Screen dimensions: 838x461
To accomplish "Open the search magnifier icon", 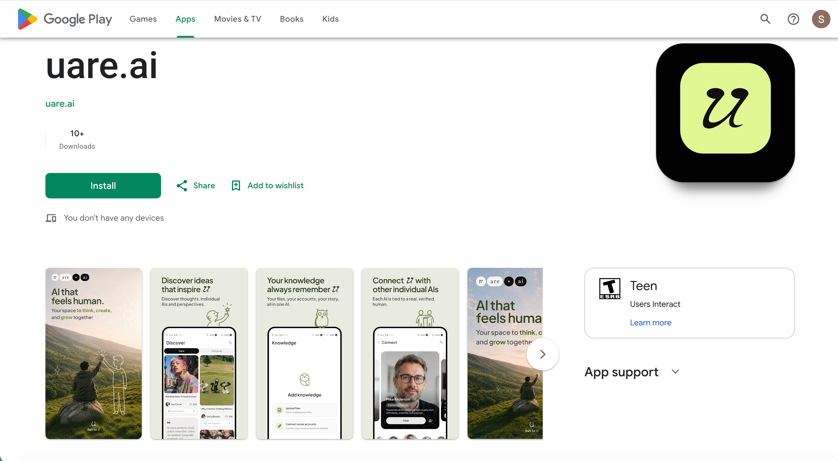I will (765, 19).
